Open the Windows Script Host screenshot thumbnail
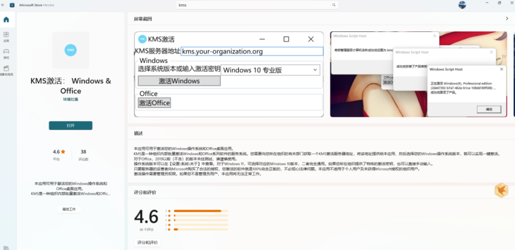 (x=418, y=74)
